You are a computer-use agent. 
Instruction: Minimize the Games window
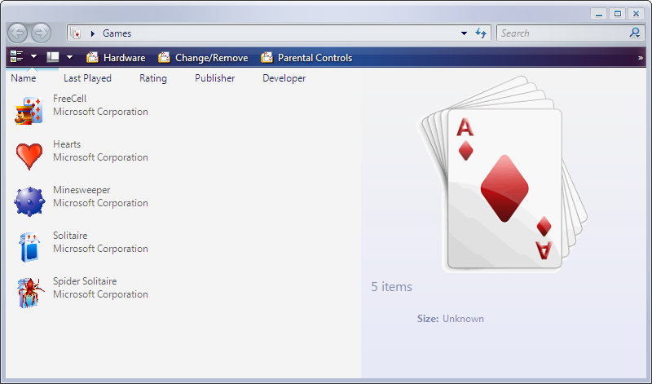pyautogui.click(x=599, y=14)
